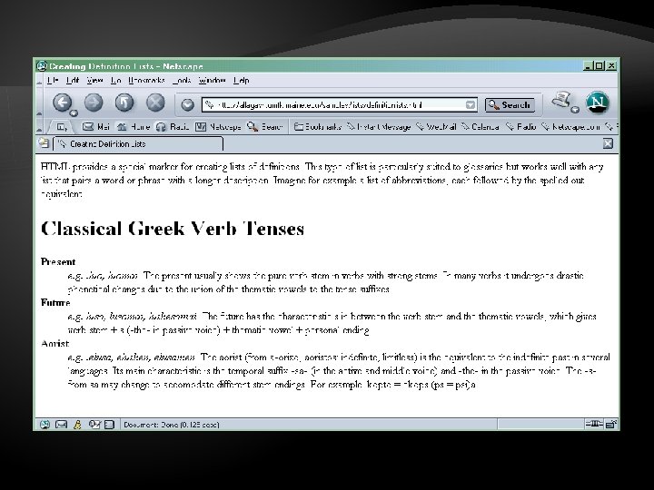
Task: Open the File menu
Action: click(53, 80)
